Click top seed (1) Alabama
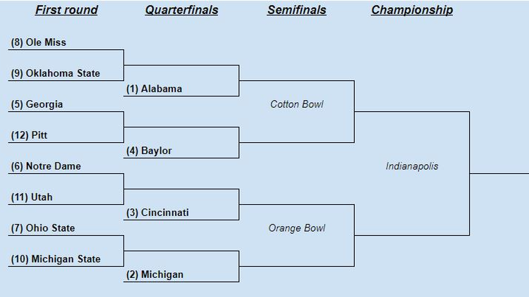 pos(154,89)
